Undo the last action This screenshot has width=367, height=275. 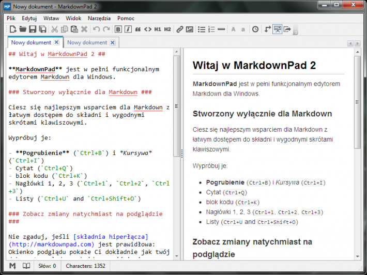click(x=97, y=29)
